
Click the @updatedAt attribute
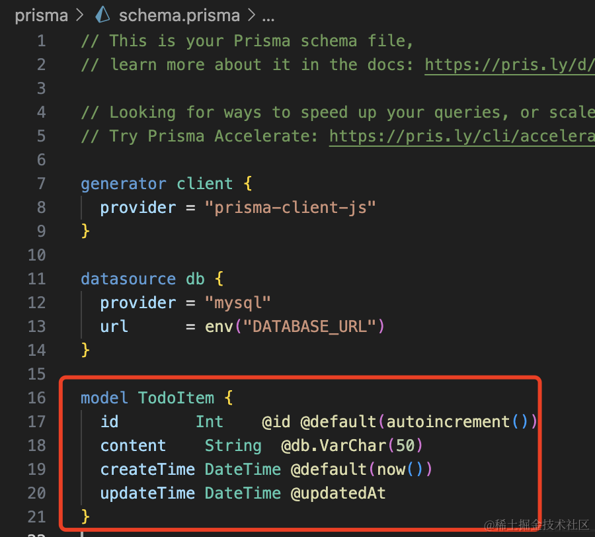click(338, 493)
